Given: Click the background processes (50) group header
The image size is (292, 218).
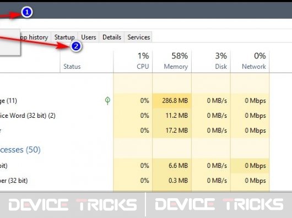Looking at the screenshot, I should coord(20,150).
